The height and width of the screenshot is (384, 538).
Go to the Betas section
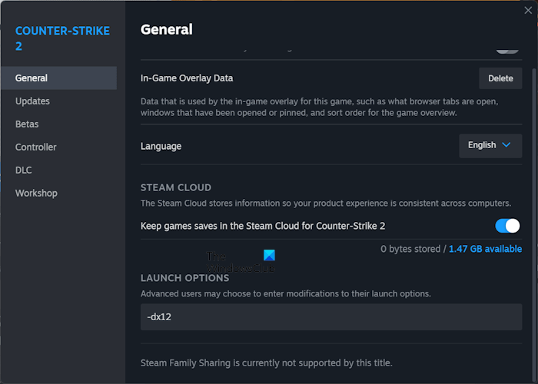tap(27, 124)
